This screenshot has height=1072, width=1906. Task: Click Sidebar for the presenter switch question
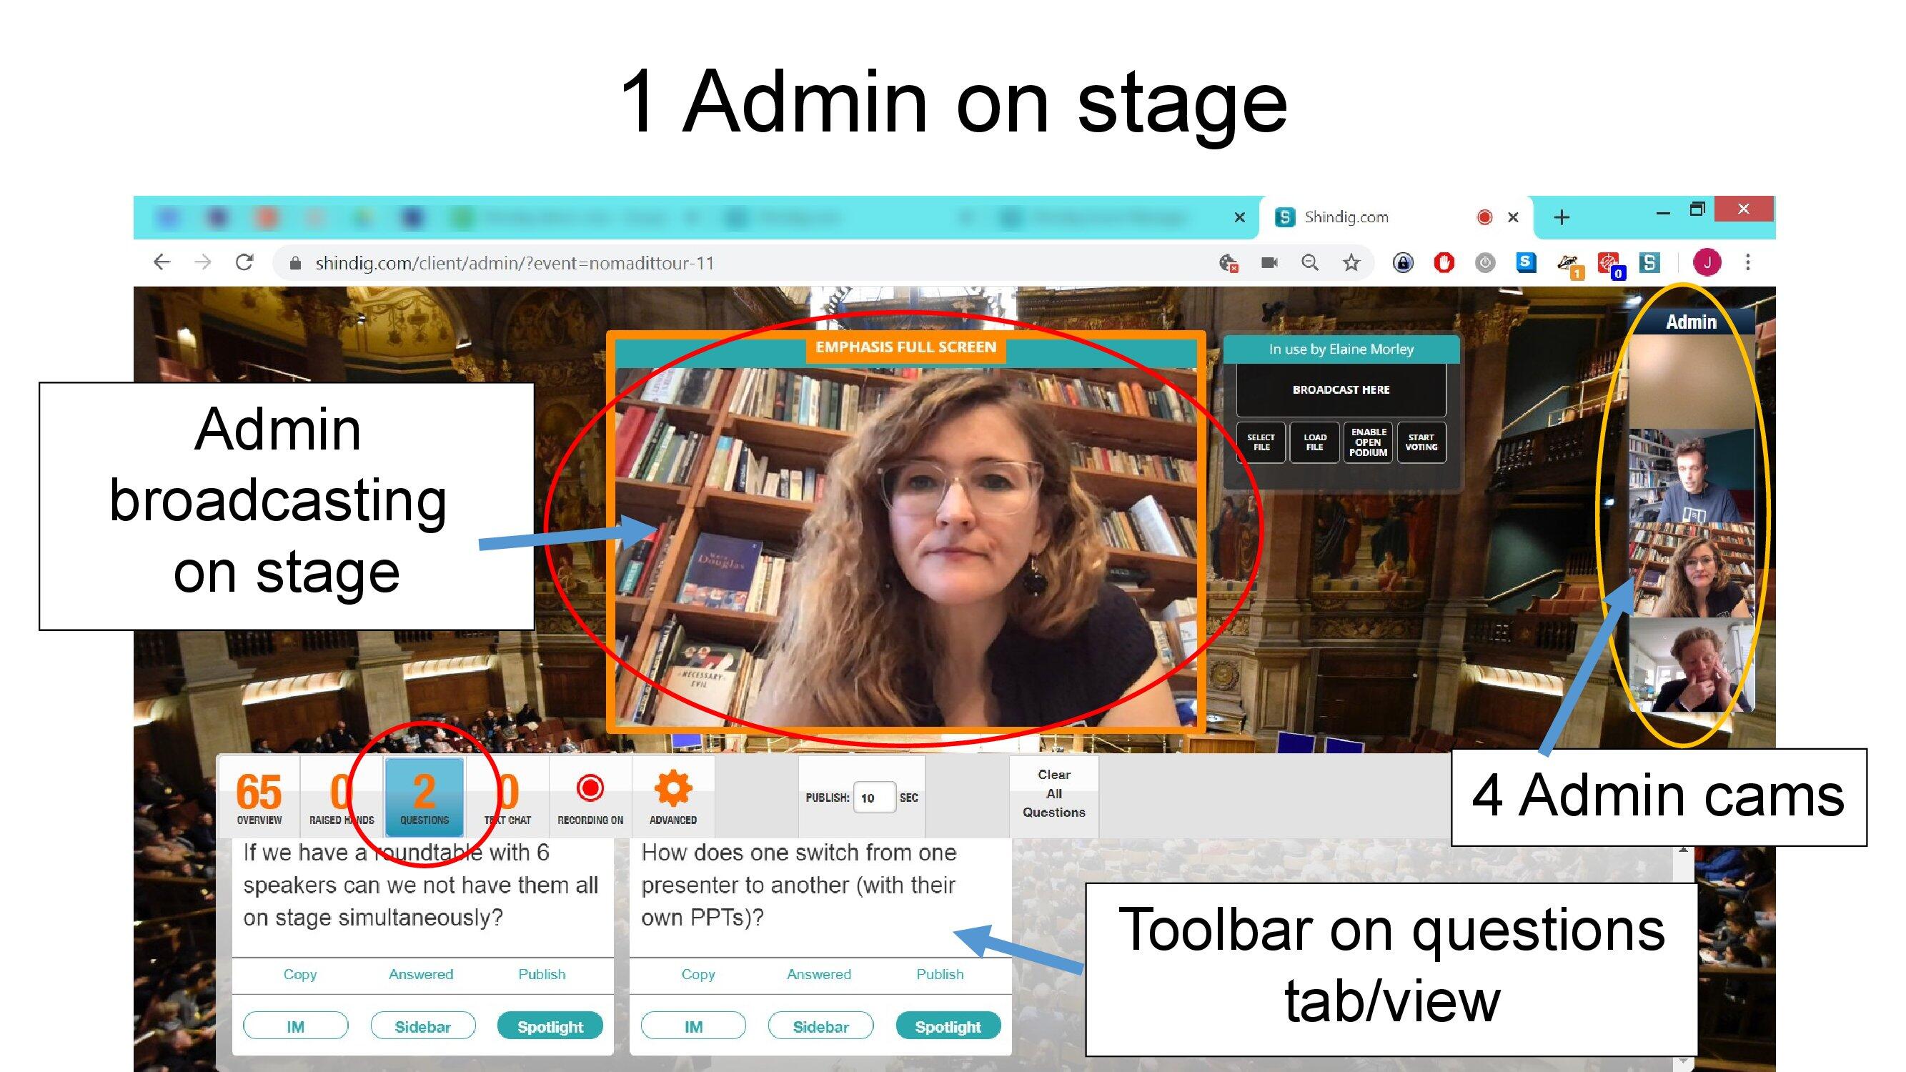click(820, 1026)
